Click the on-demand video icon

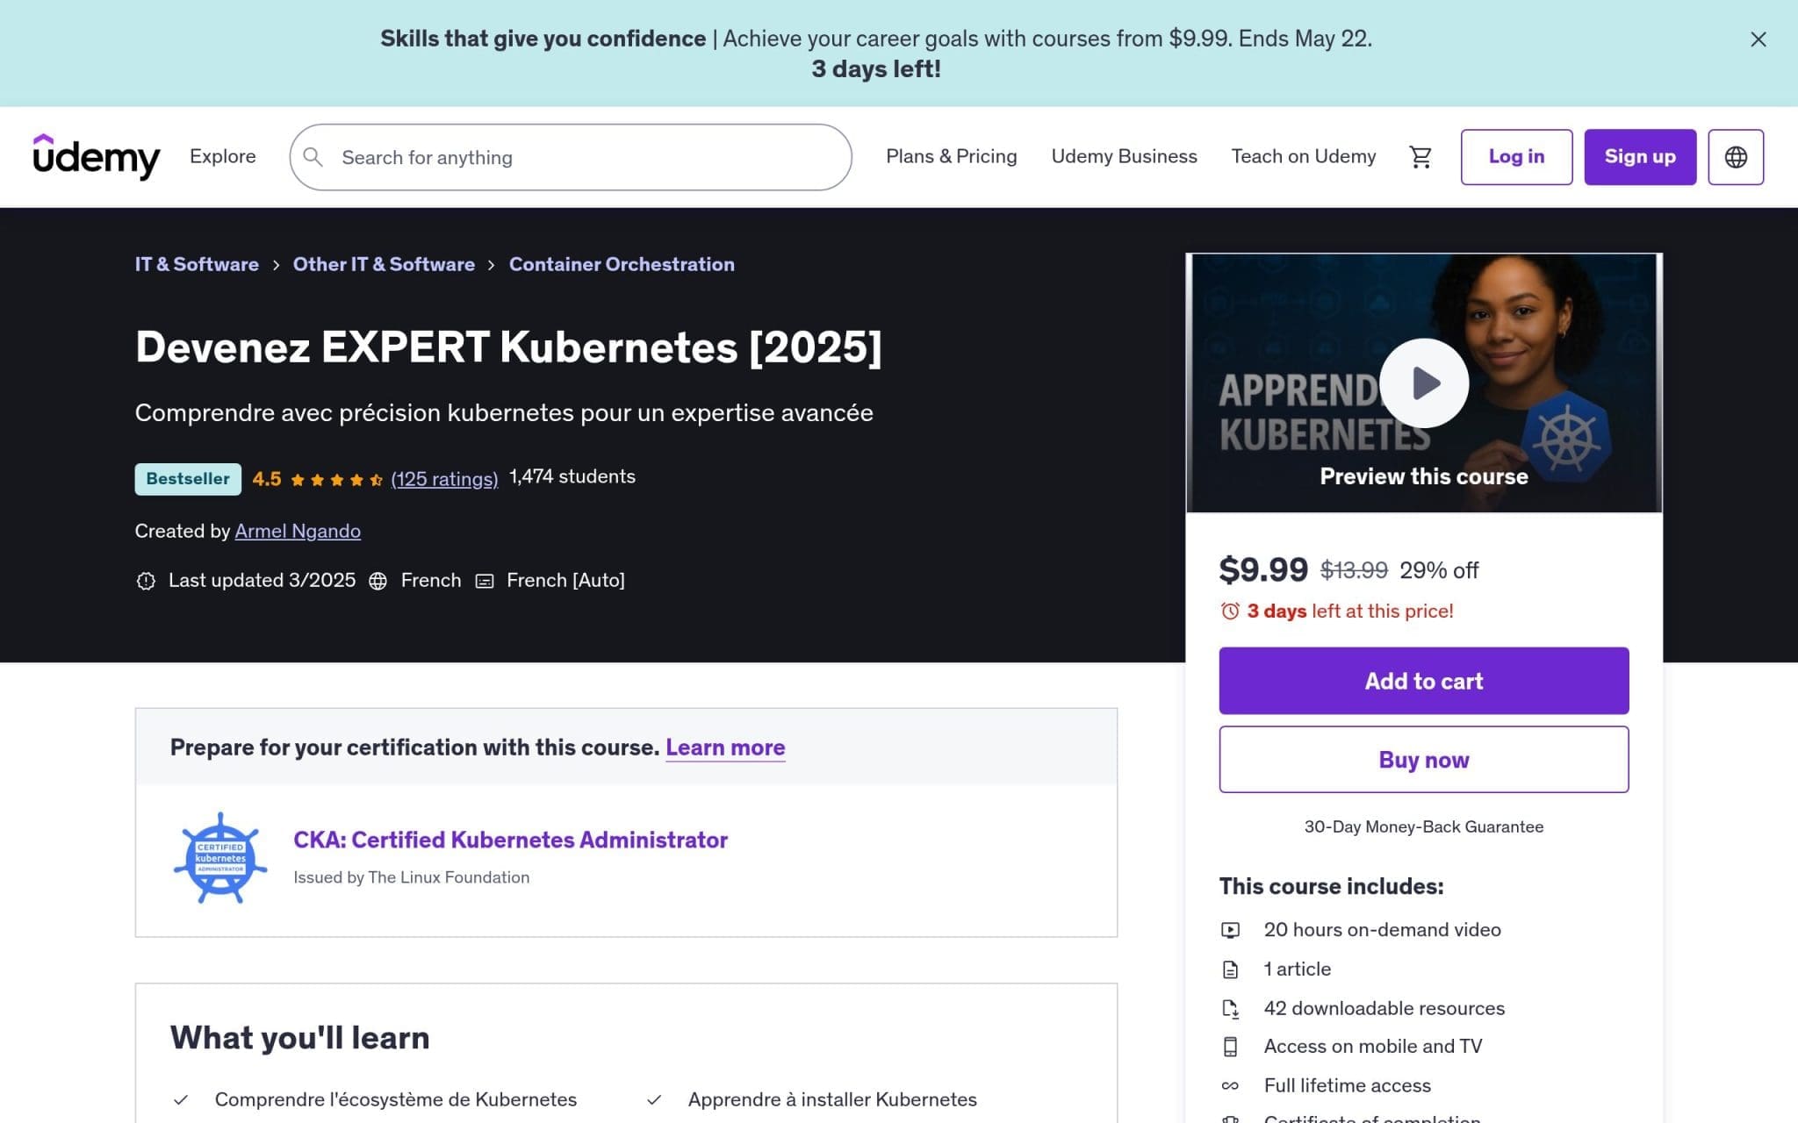coord(1230,930)
